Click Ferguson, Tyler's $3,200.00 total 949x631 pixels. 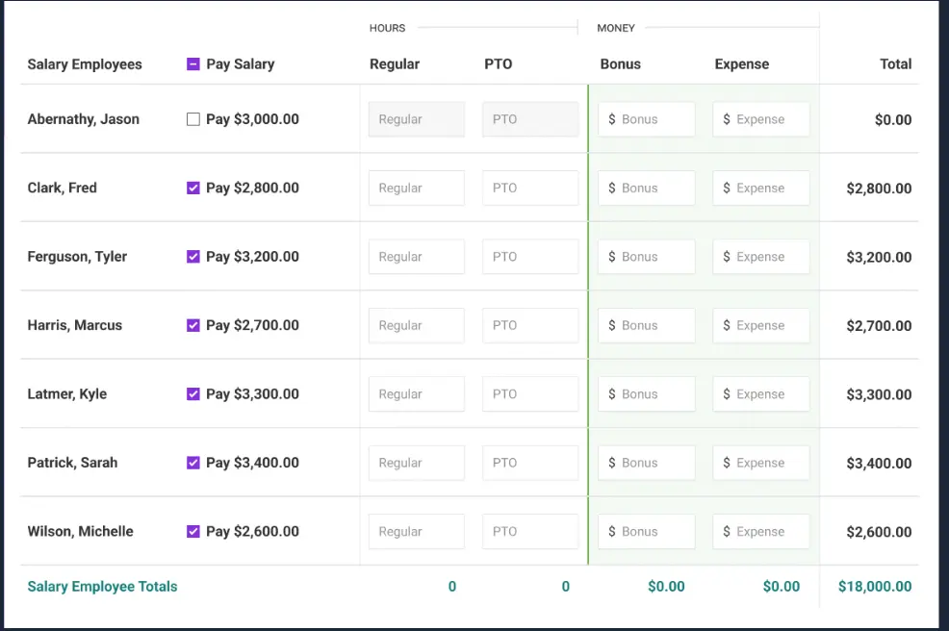[879, 257]
